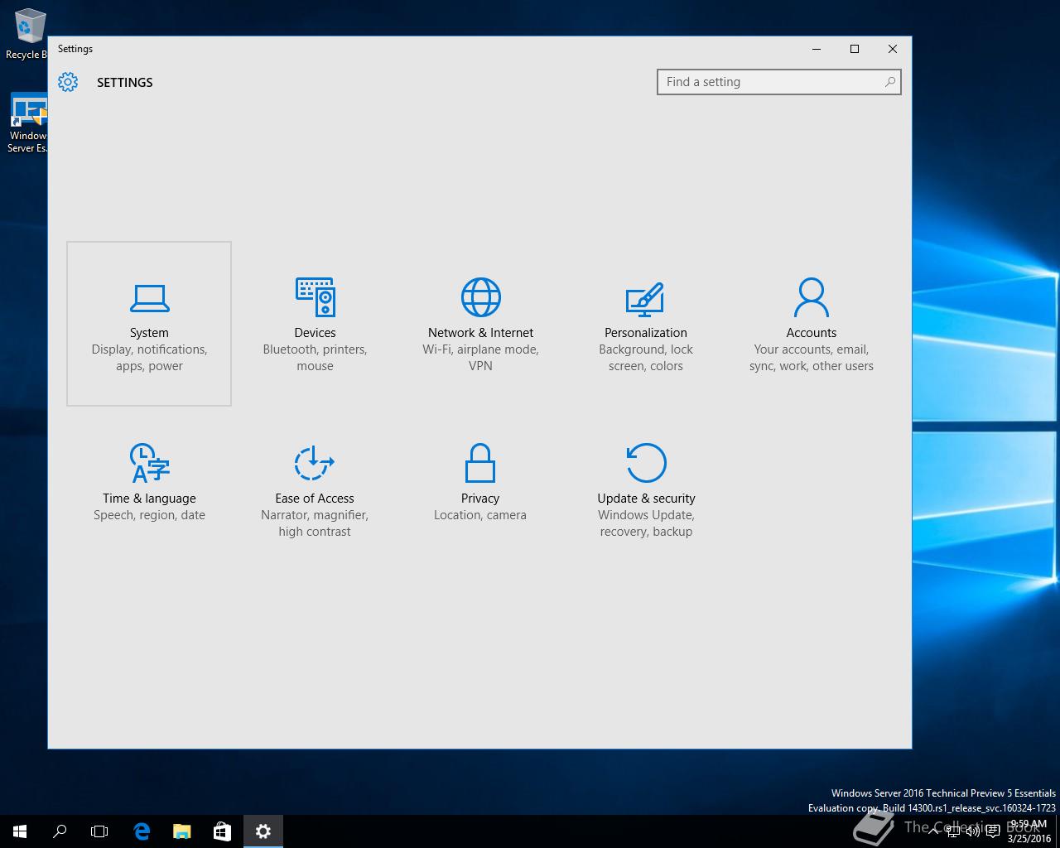Open Ease of Access dotted-circle icon
This screenshot has width=1060, height=848.
point(314,463)
